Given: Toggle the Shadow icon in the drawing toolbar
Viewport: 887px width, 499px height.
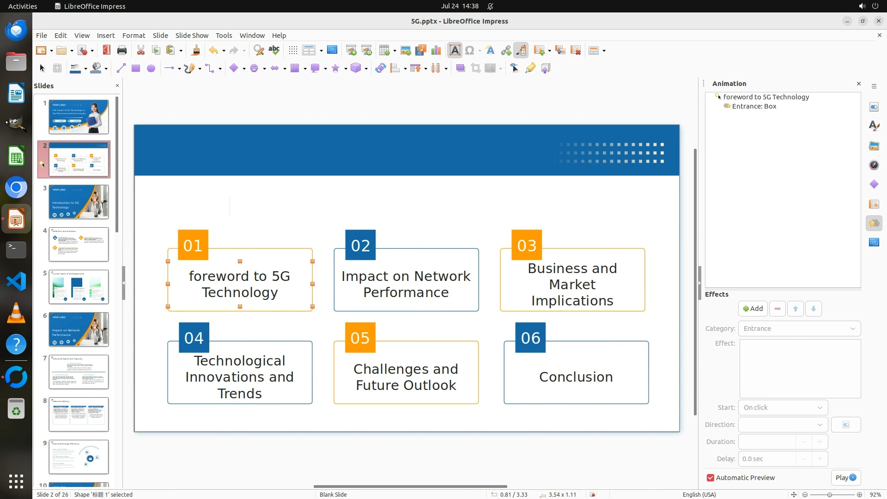Looking at the screenshot, I should pos(460,68).
